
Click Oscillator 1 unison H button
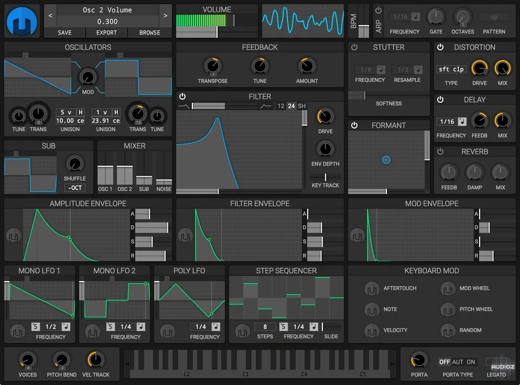pyautogui.click(x=80, y=112)
